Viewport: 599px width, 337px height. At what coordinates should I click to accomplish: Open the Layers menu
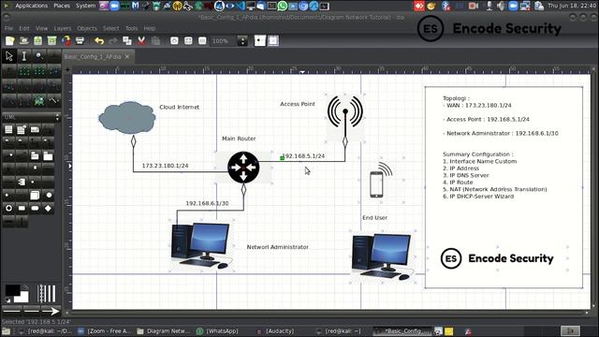[x=63, y=28]
